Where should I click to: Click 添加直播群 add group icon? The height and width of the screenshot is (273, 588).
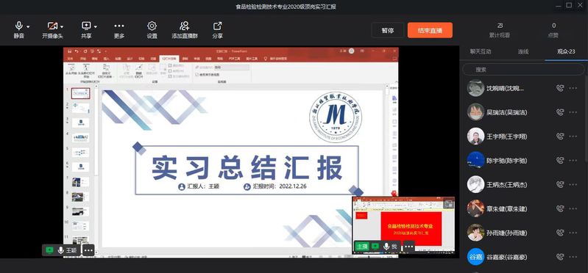pyautogui.click(x=185, y=26)
